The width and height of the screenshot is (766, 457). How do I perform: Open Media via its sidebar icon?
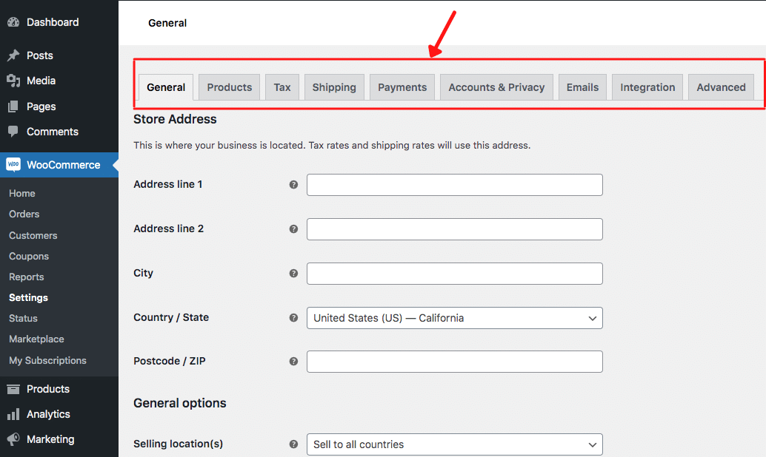13,81
